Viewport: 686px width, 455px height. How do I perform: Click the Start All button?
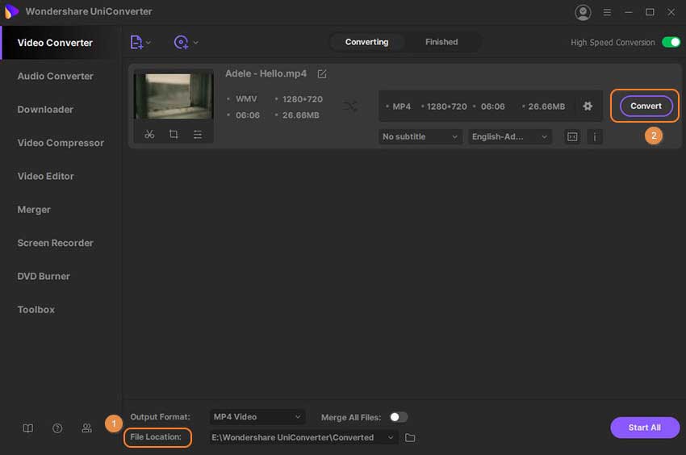coord(645,428)
